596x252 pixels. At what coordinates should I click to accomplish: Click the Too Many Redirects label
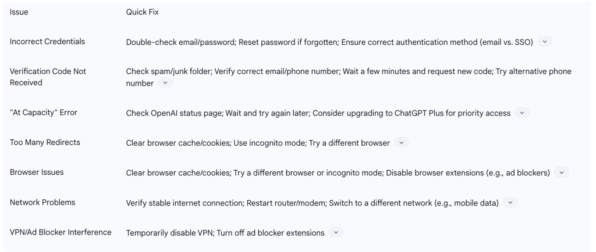[45, 142]
